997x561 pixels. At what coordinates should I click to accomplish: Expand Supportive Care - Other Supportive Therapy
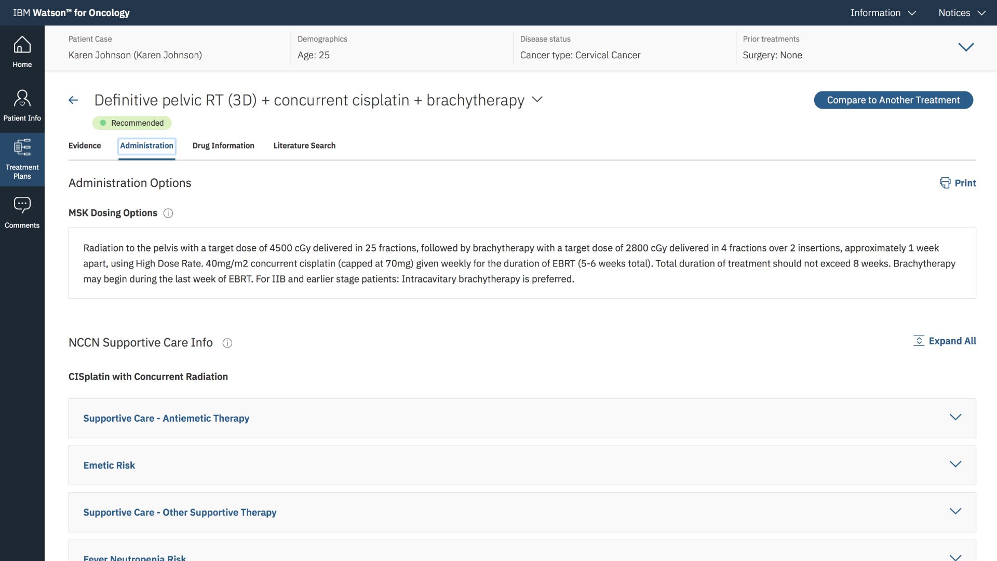tap(955, 512)
